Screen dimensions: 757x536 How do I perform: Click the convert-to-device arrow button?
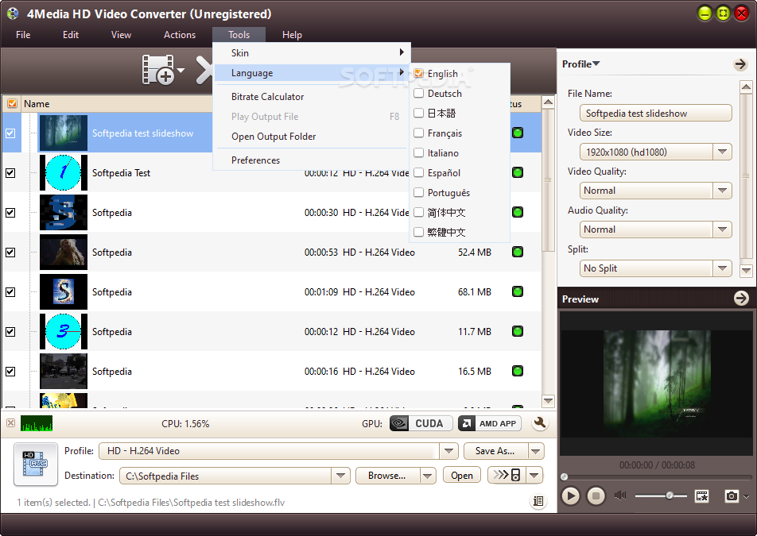(507, 476)
